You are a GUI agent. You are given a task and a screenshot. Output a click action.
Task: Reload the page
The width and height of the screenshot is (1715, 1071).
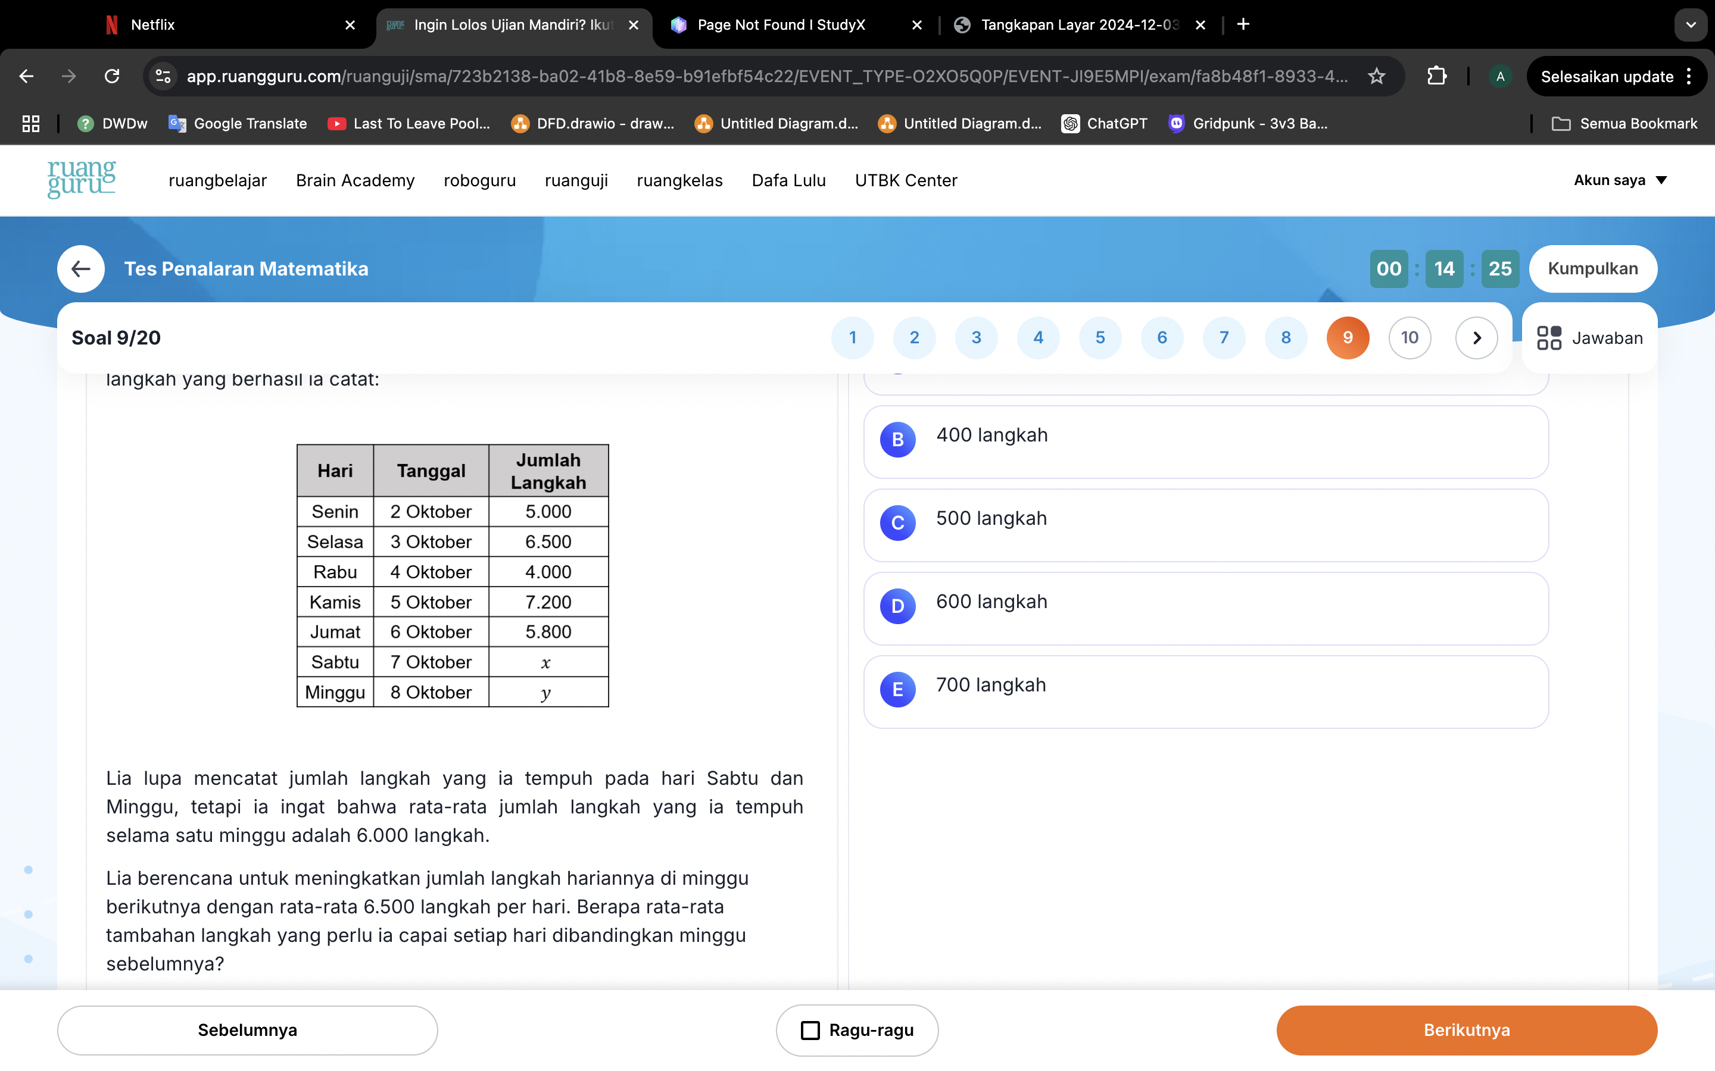(112, 77)
